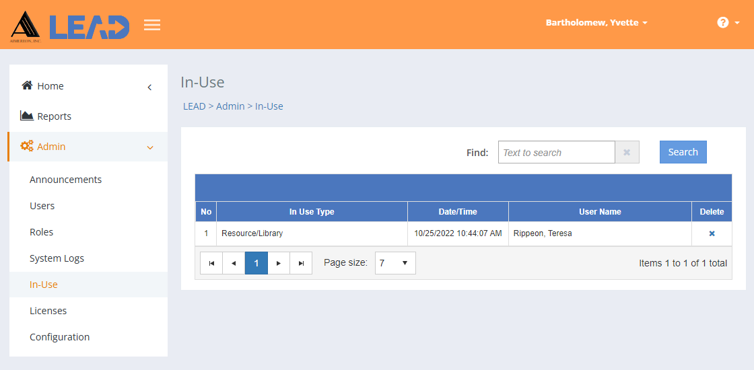Go to the first page of results
The image size is (754, 370).
pos(211,263)
